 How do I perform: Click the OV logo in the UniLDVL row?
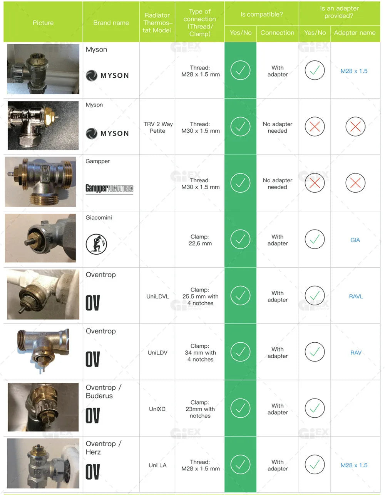tap(93, 303)
